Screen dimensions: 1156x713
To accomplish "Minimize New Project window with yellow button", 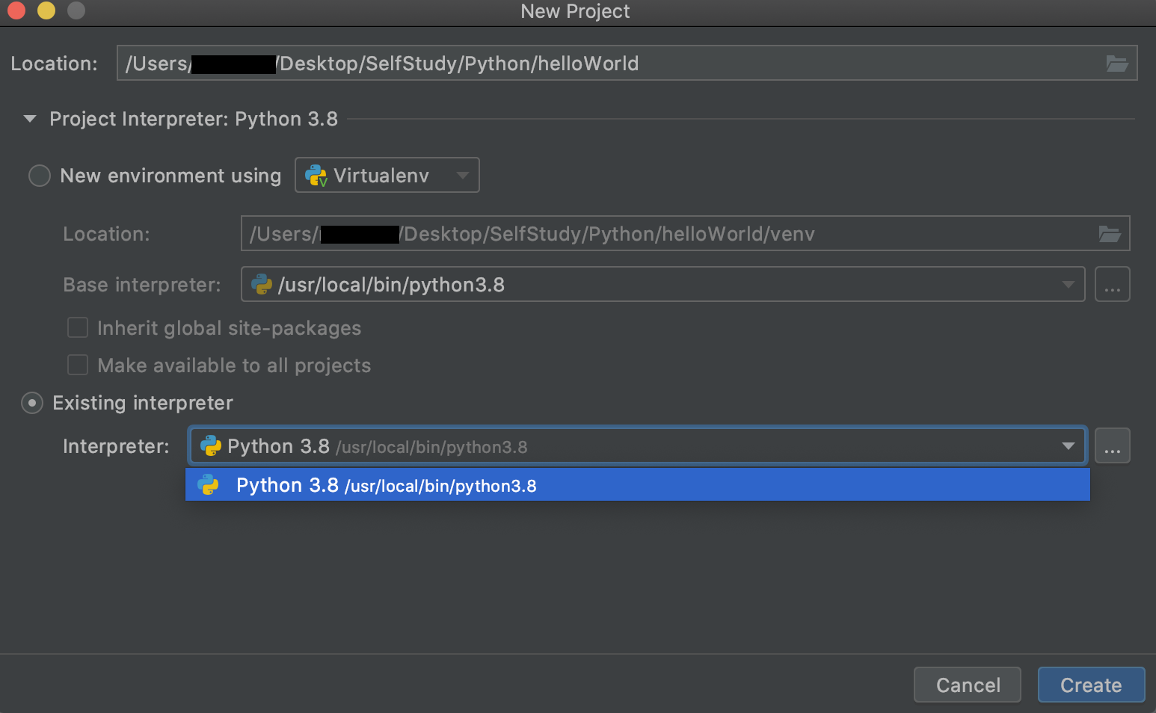I will pos(46,10).
